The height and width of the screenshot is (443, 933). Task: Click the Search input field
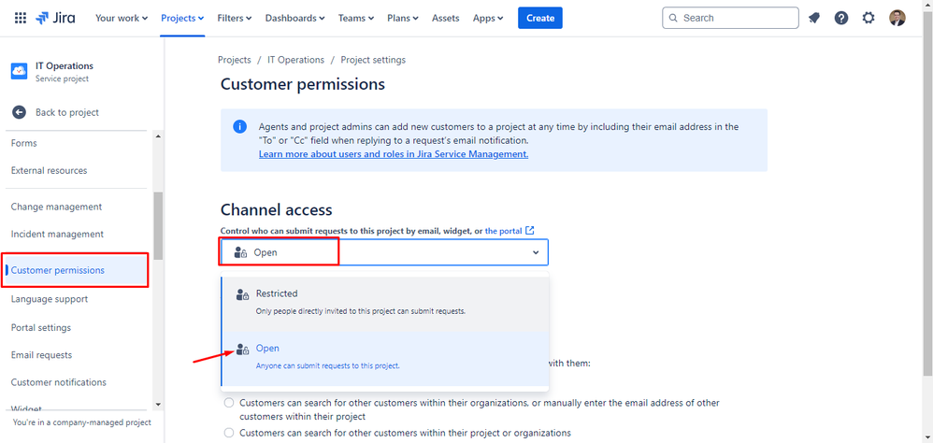click(x=734, y=18)
